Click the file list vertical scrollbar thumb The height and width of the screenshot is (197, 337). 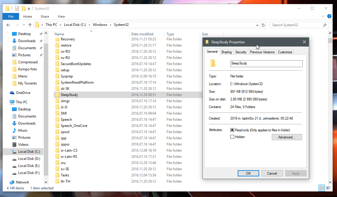click(x=330, y=40)
